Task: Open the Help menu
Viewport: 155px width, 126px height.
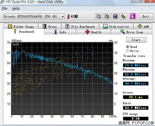Action: pos(16,8)
